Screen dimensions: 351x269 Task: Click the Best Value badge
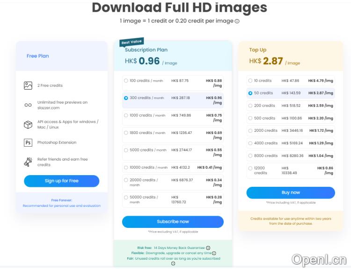point(132,42)
